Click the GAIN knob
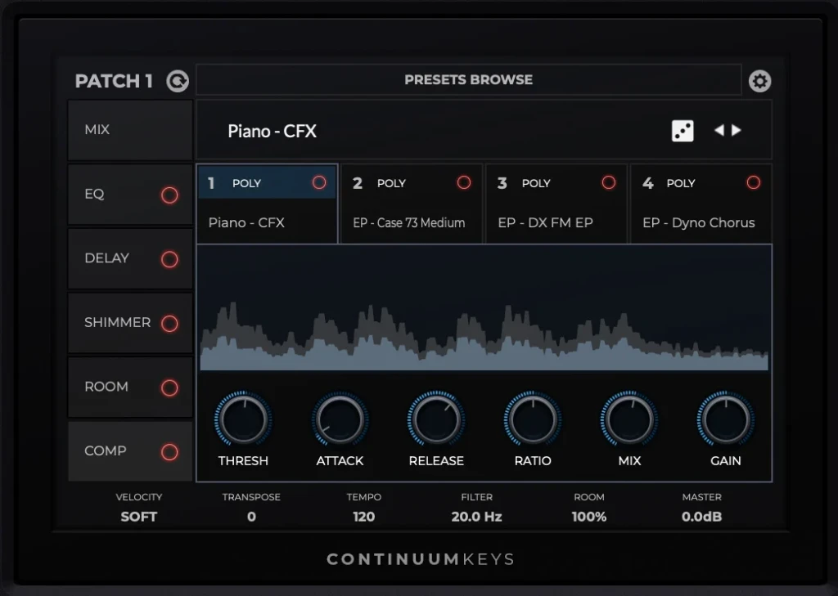 726,419
